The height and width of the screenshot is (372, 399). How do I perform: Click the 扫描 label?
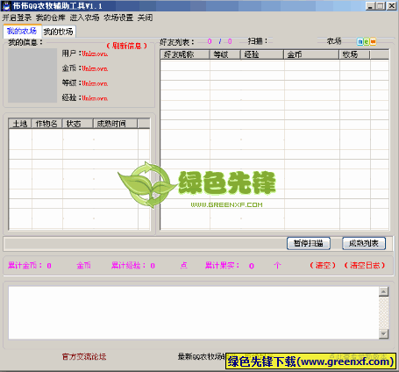(258, 41)
